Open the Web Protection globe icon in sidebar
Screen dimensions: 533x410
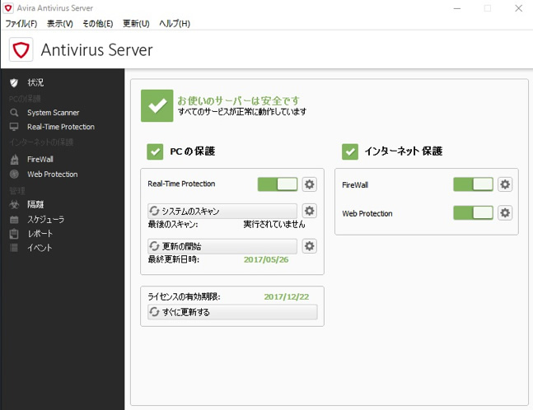pyautogui.click(x=14, y=175)
